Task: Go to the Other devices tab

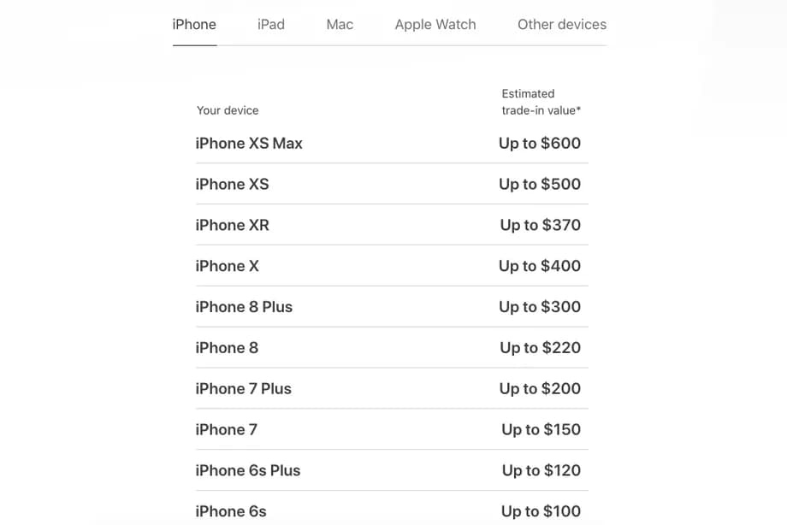Action: click(x=561, y=25)
